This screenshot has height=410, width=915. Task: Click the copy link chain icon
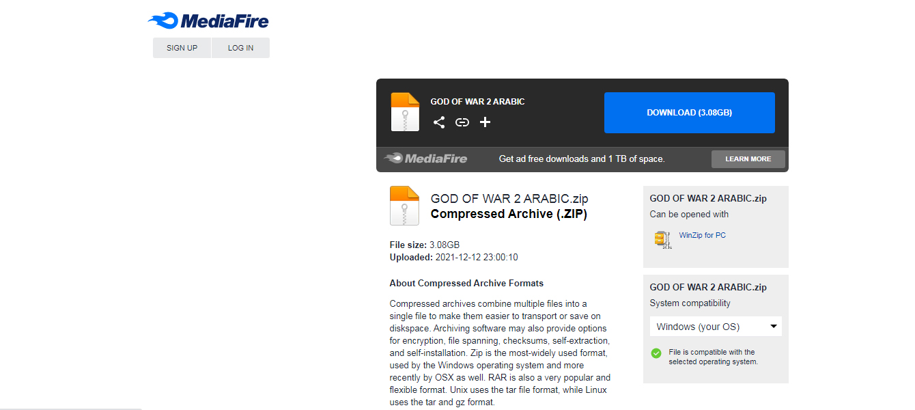tap(462, 122)
